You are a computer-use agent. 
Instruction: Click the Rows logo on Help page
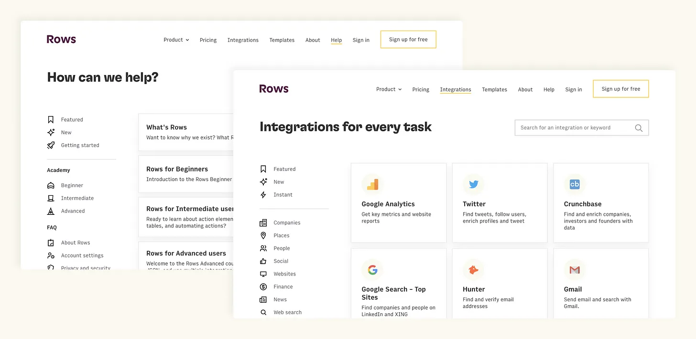[61, 39]
